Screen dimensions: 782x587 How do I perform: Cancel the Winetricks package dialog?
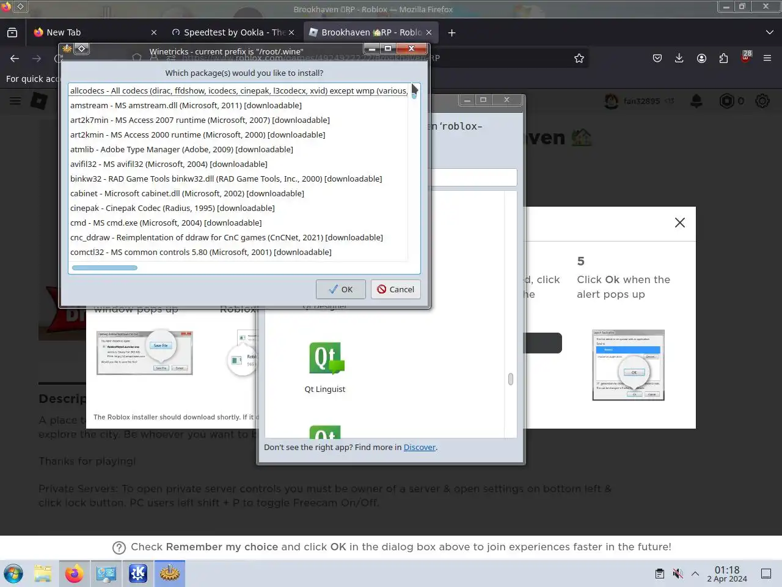click(395, 289)
